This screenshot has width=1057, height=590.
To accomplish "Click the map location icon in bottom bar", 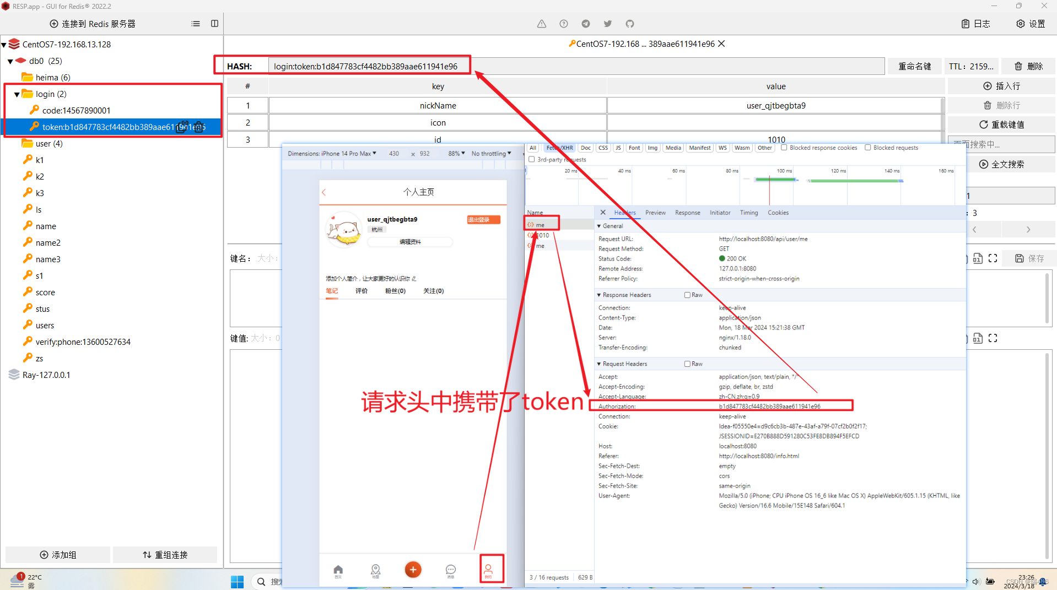I will click(x=375, y=570).
